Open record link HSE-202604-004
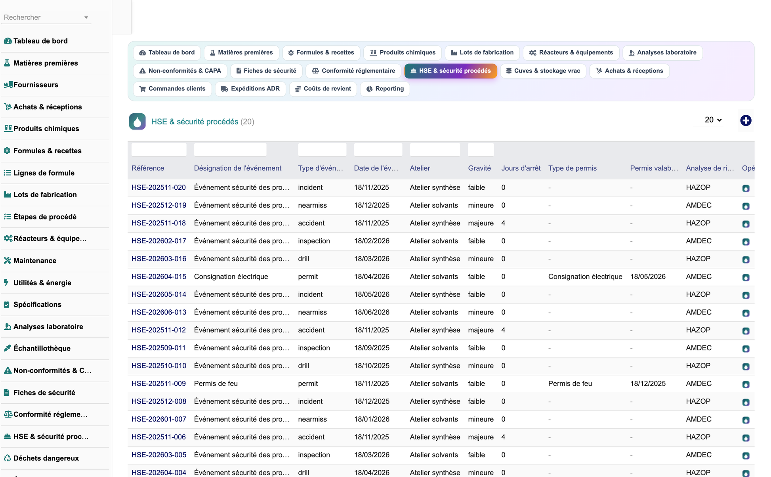This screenshot has height=477, width=771. (x=159, y=473)
